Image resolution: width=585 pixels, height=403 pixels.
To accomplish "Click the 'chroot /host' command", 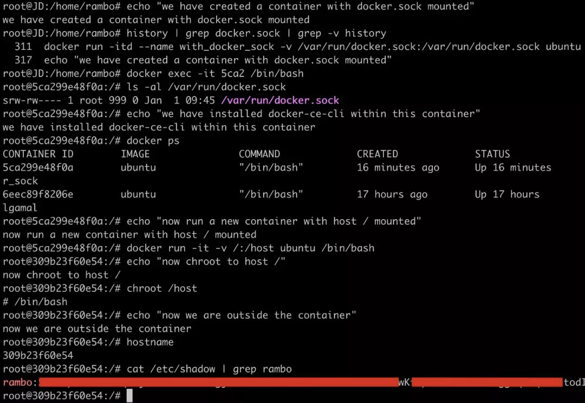I will (161, 289).
